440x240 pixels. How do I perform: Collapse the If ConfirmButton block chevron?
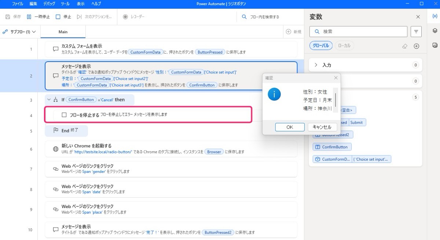[49, 99]
